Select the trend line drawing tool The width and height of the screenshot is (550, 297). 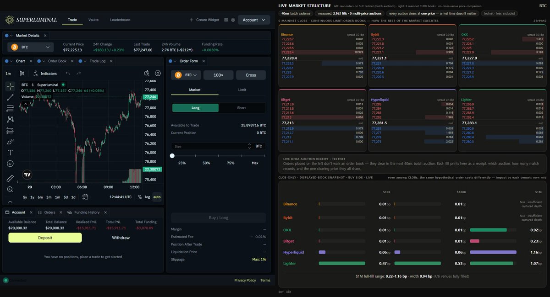[10, 97]
